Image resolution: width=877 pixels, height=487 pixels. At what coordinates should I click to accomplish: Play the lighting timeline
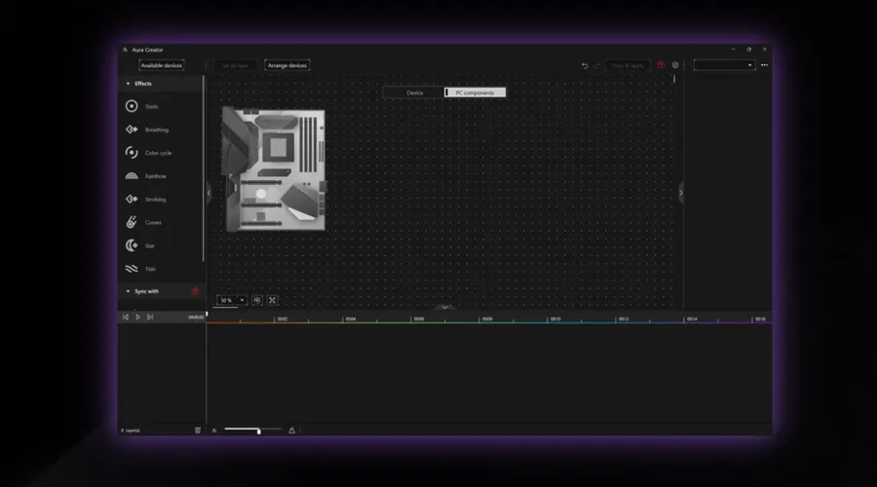137,317
